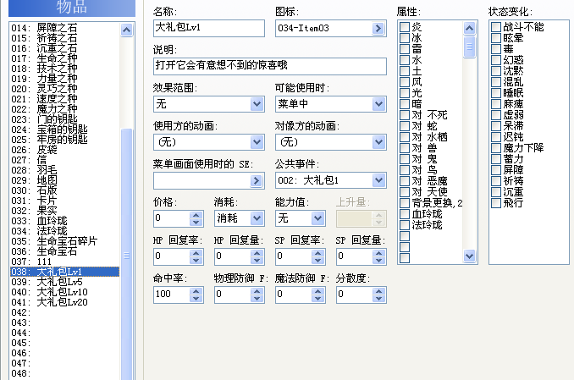This screenshot has width=574, height=380.
Task: Increase HP 回复率 with up arrow
Action: click(196, 253)
